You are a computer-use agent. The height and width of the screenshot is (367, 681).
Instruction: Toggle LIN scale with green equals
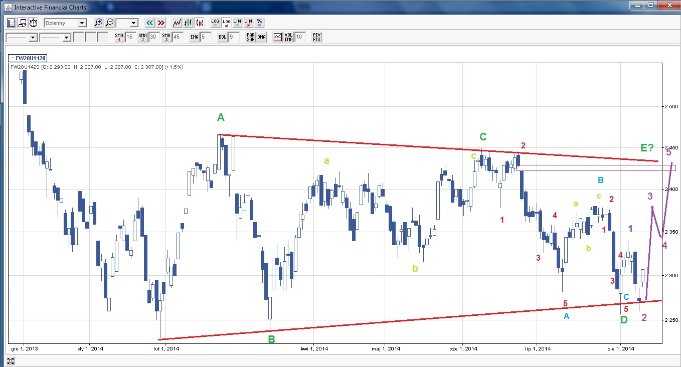pos(237,23)
